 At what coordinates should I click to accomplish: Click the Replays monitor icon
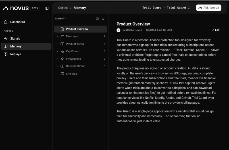click(6, 54)
